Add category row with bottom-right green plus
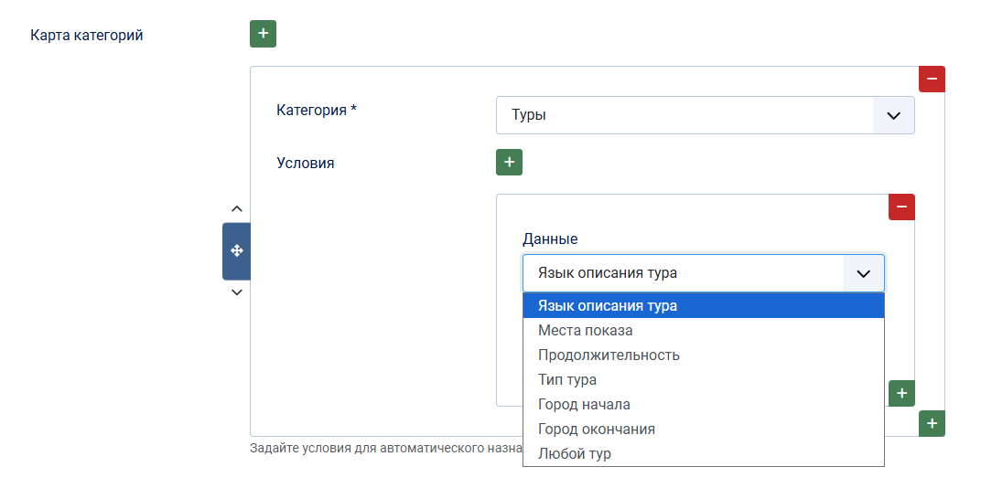Screen dimensions: 981x488 coord(932,423)
